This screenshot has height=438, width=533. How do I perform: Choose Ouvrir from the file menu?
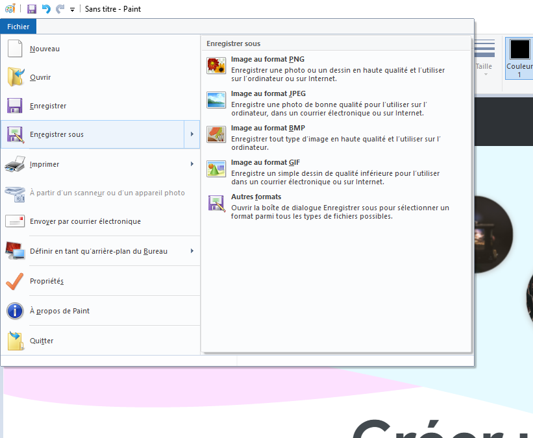tap(40, 77)
